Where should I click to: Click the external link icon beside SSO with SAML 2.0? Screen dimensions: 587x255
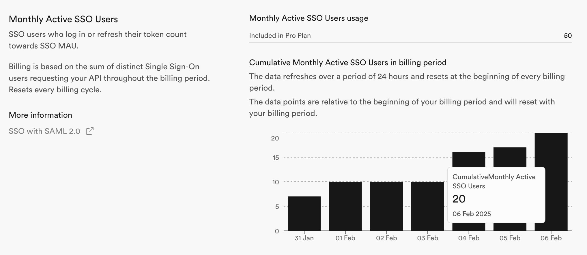90,131
